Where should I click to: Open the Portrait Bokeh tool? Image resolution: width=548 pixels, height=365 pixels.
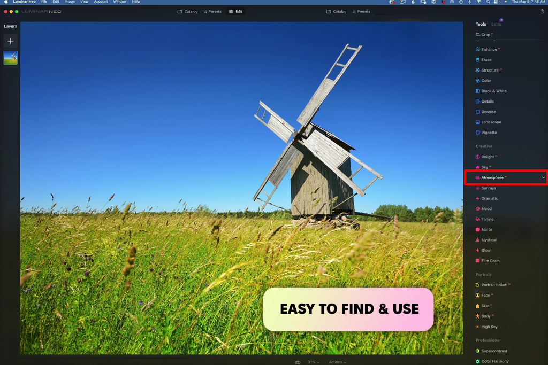(x=493, y=285)
